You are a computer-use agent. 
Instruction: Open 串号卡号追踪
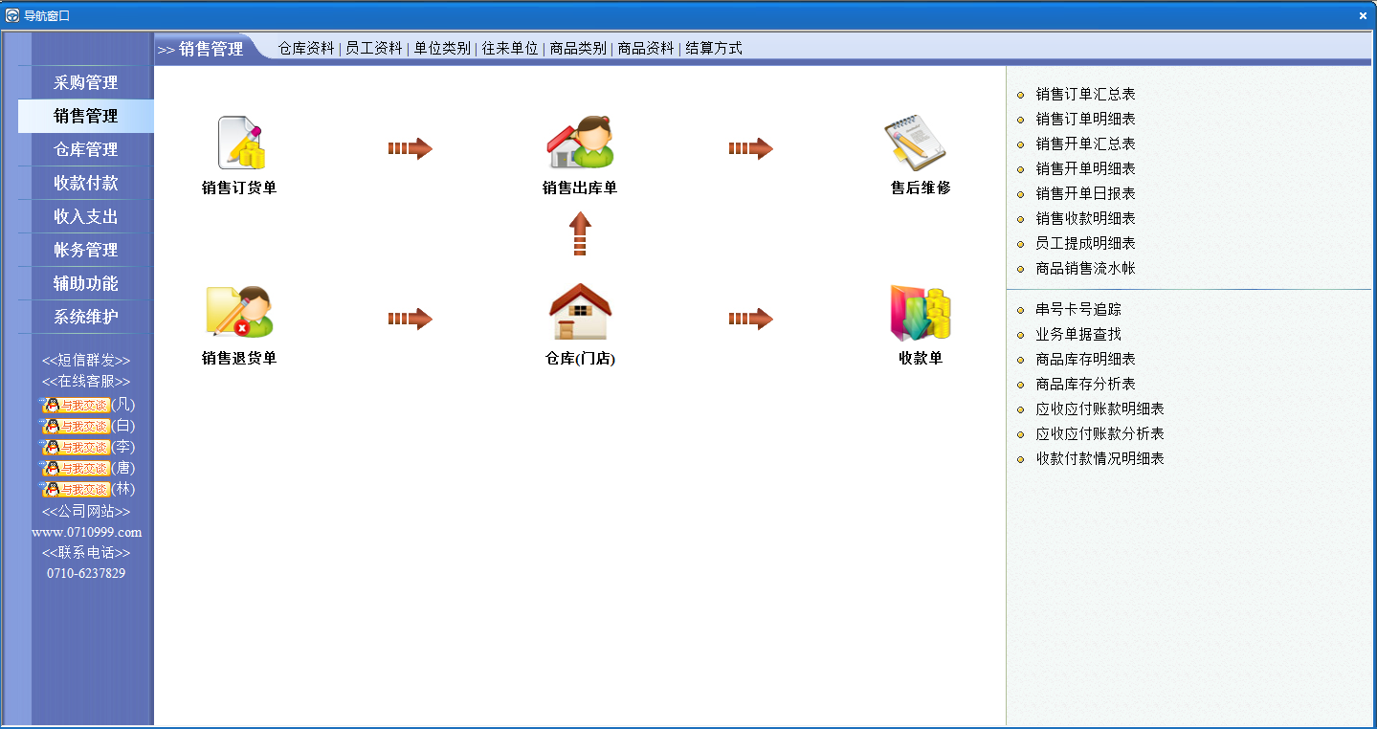1078,309
